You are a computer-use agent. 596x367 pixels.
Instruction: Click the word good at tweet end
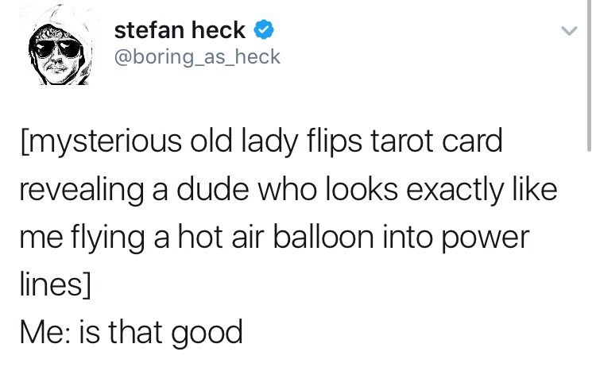pos(207,333)
